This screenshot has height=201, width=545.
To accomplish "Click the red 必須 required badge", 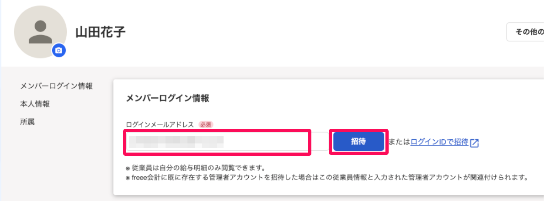I will (x=206, y=124).
